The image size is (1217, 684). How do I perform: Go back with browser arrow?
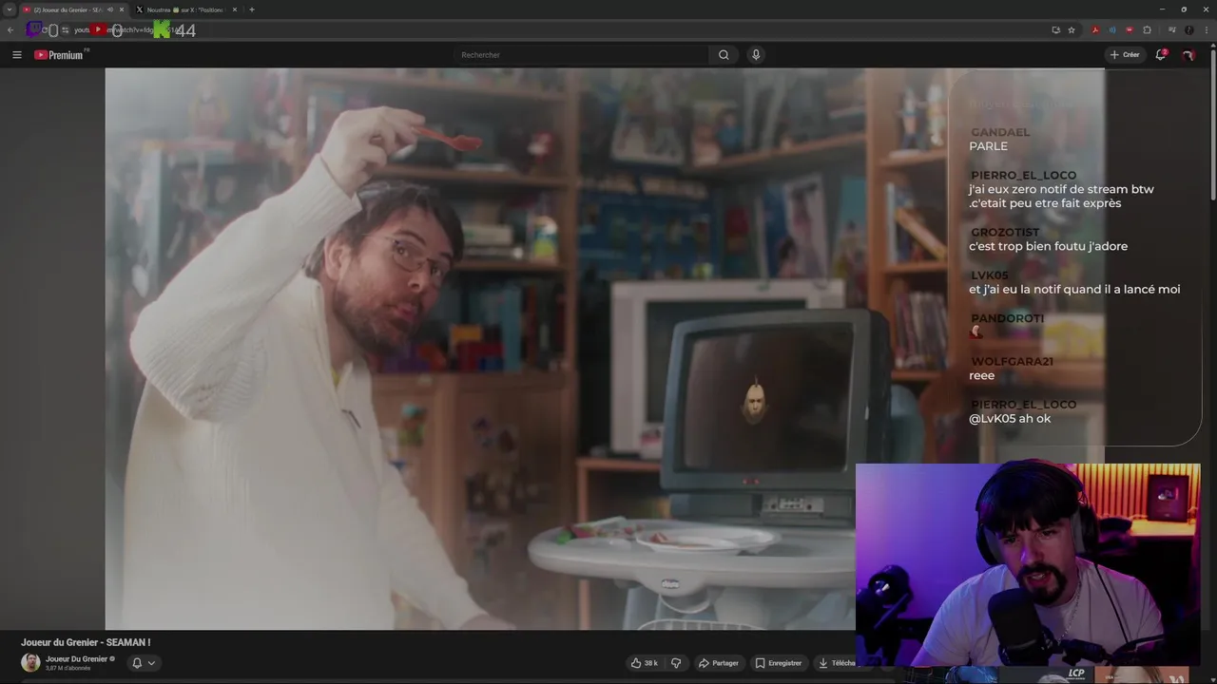(x=10, y=29)
